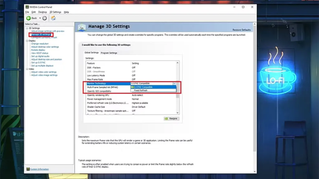Open the 3D Settings menu

[x=55, y=12]
